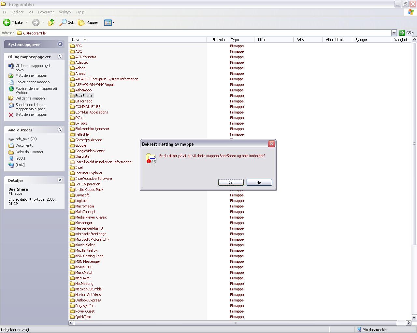Click the Documents folder icon in sidebar
Screen dimensions: 417x333
pos(11,145)
